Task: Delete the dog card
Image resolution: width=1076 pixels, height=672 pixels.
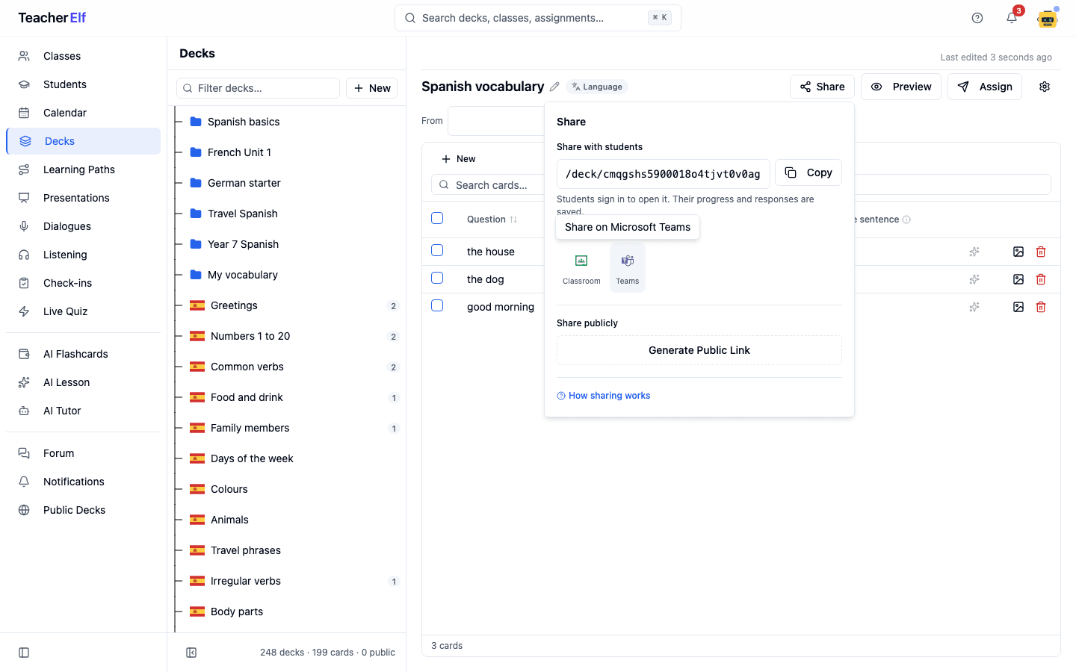Action: point(1041,279)
